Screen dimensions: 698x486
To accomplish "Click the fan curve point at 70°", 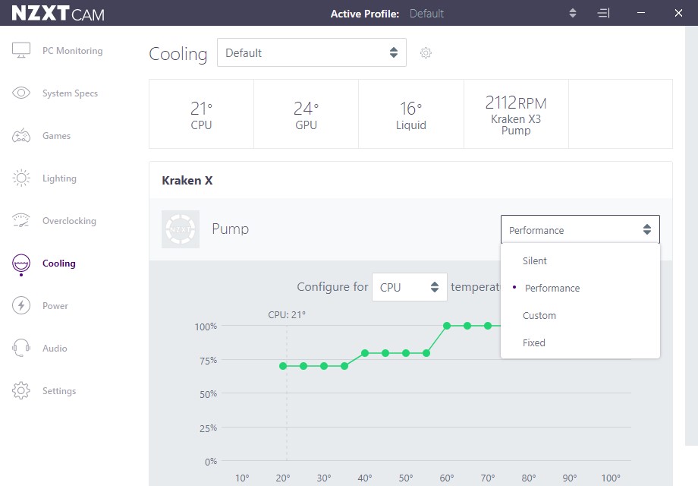I will click(x=488, y=326).
